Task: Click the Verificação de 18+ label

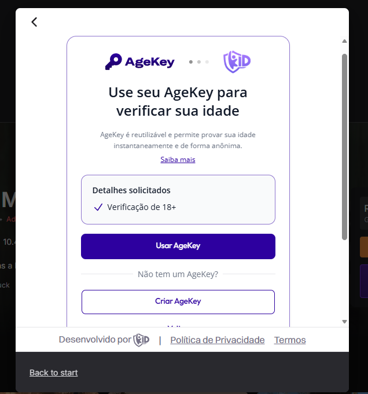Action: (x=142, y=207)
